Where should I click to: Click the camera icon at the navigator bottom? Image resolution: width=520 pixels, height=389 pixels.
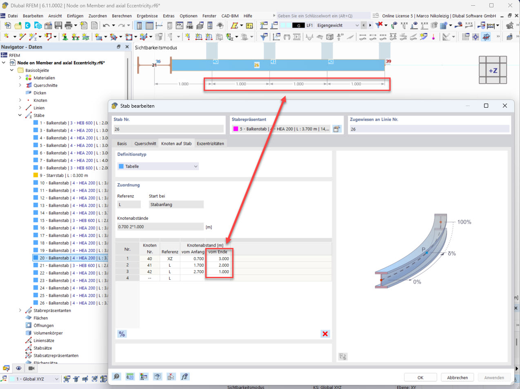(x=31, y=368)
